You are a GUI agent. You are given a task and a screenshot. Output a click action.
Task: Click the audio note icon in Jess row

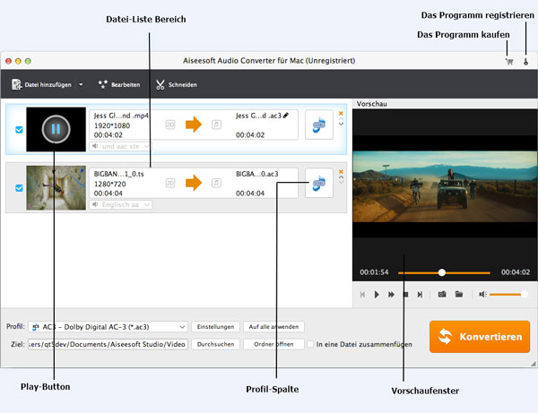(x=216, y=125)
